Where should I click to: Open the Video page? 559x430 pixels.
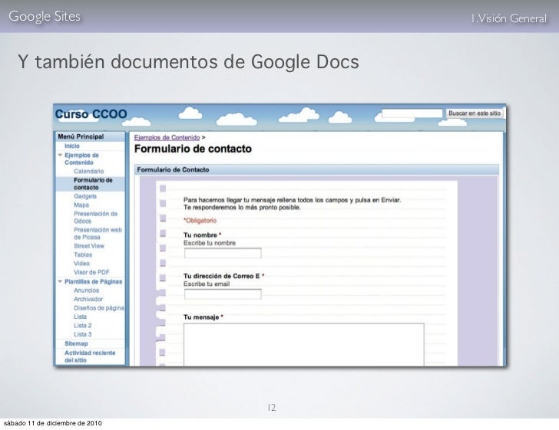click(81, 264)
